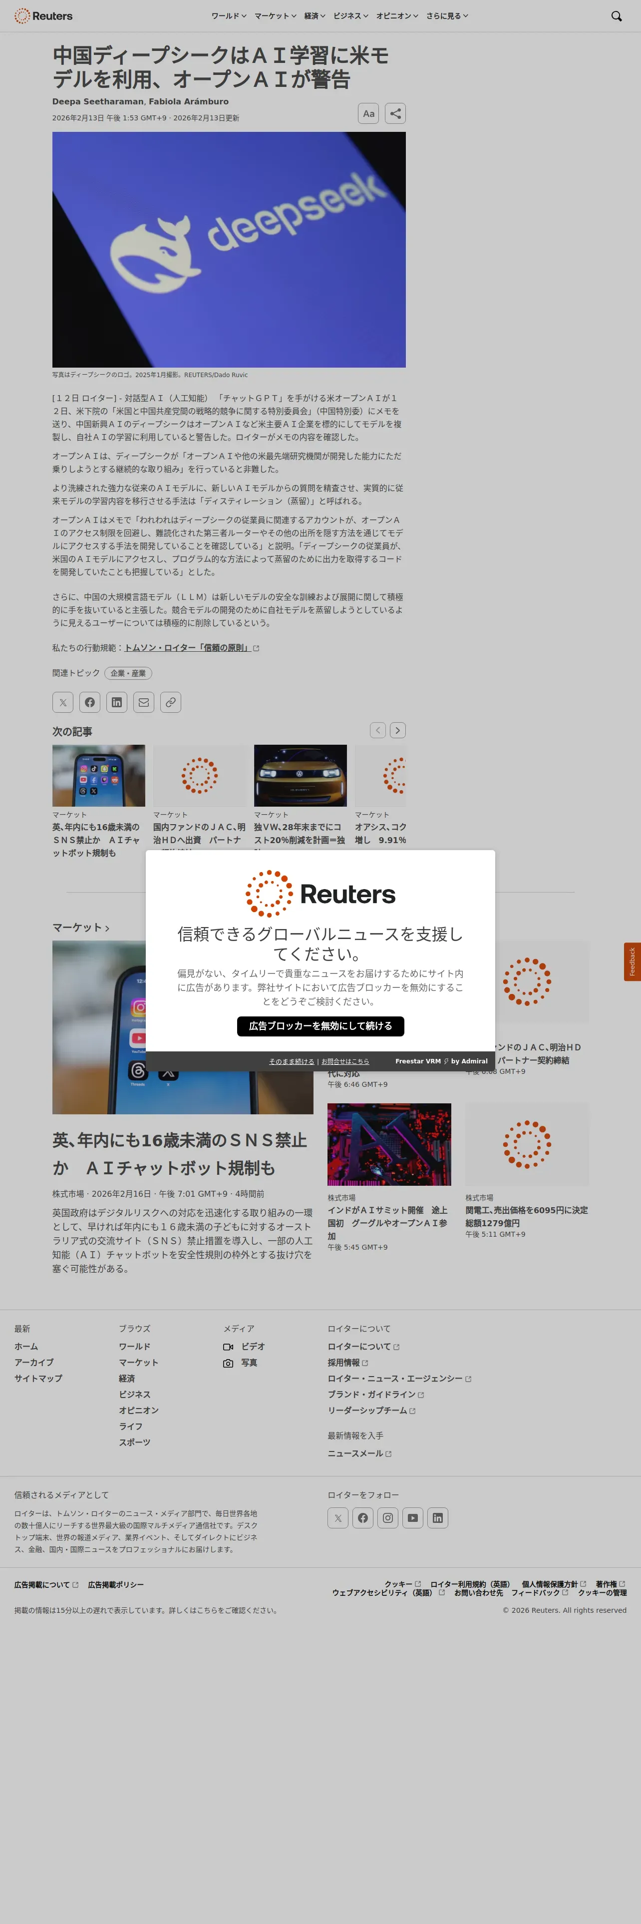The image size is (641, 1924).
Task: Share the article by email
Action: click(144, 702)
